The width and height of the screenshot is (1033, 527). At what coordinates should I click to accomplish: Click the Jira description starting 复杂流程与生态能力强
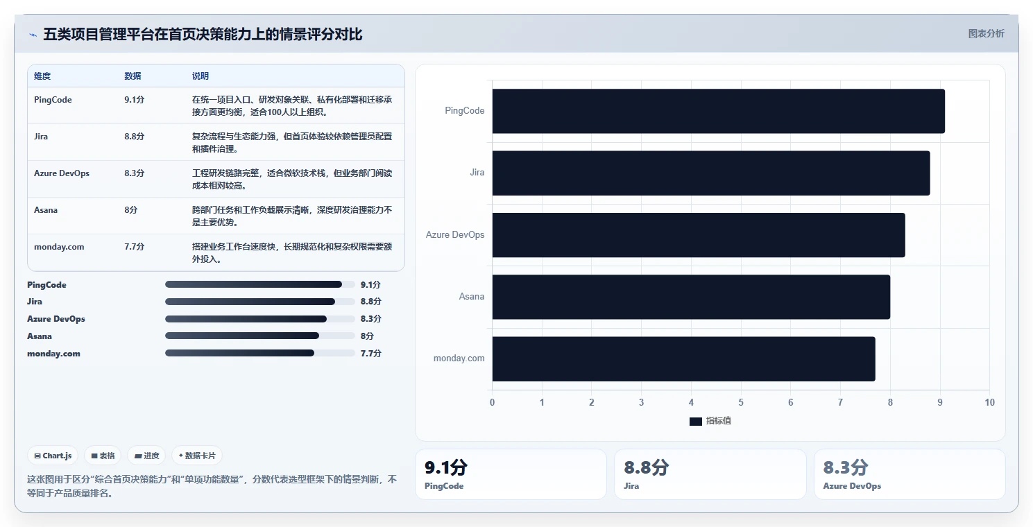(x=292, y=143)
